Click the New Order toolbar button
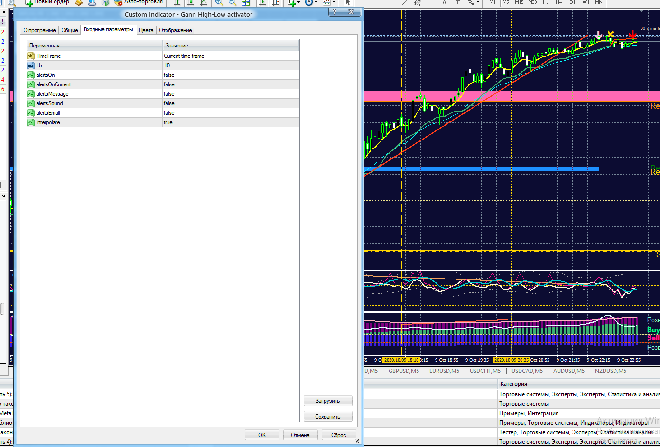This screenshot has height=447, width=660. tap(47, 2)
